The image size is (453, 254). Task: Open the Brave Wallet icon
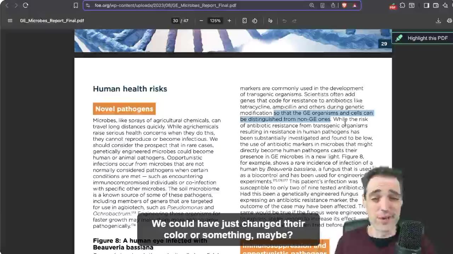point(436,5)
